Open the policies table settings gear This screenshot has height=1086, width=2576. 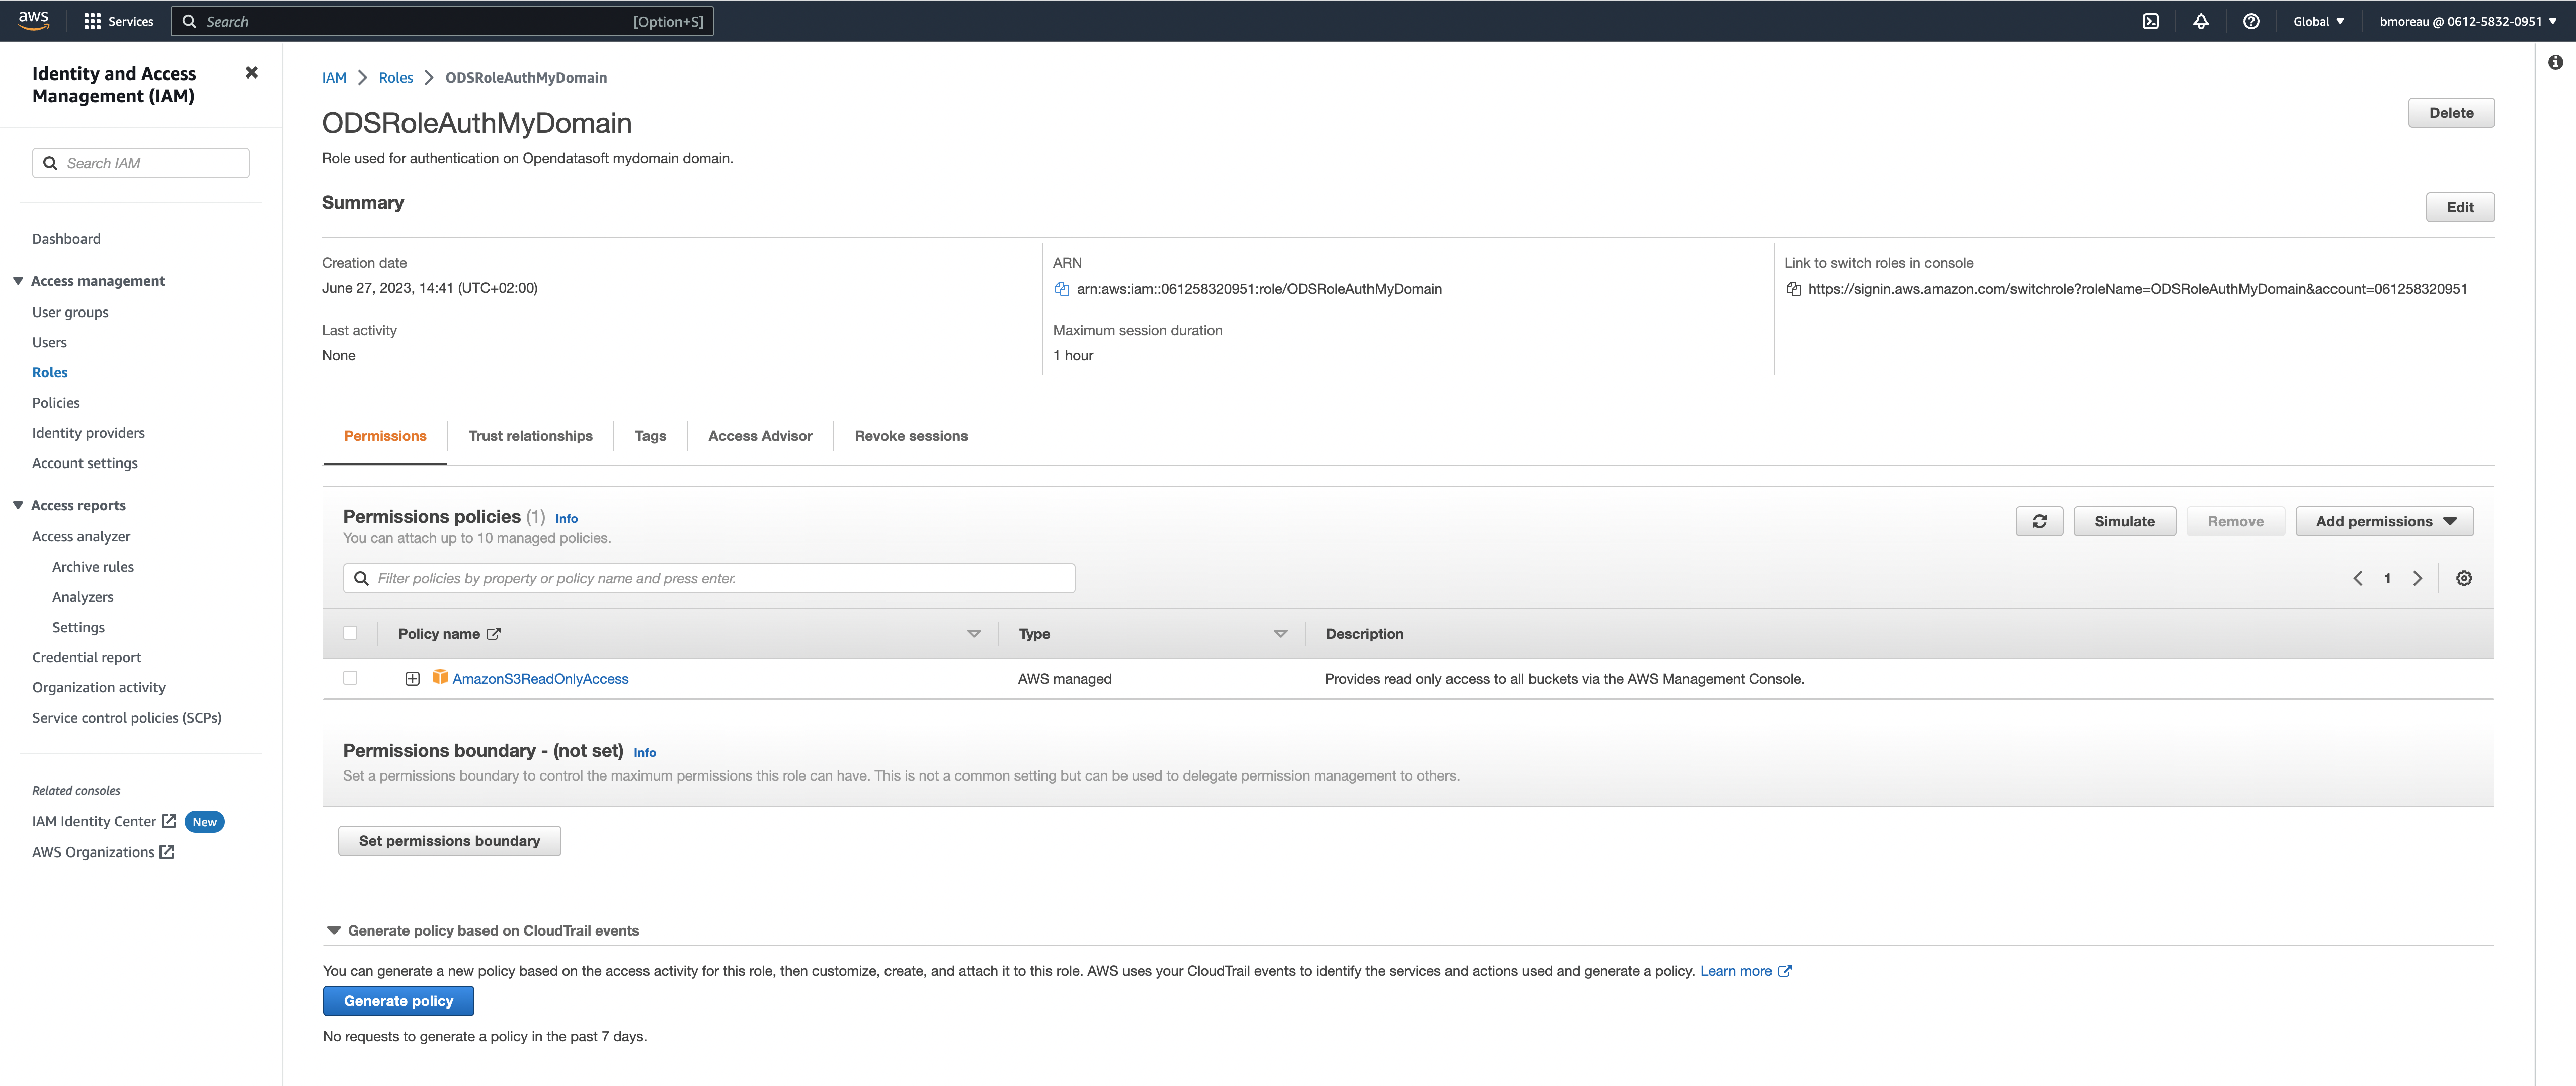pyautogui.click(x=2464, y=578)
